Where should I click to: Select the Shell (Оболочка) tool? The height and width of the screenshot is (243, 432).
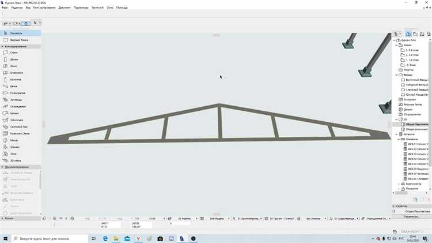[21, 120]
